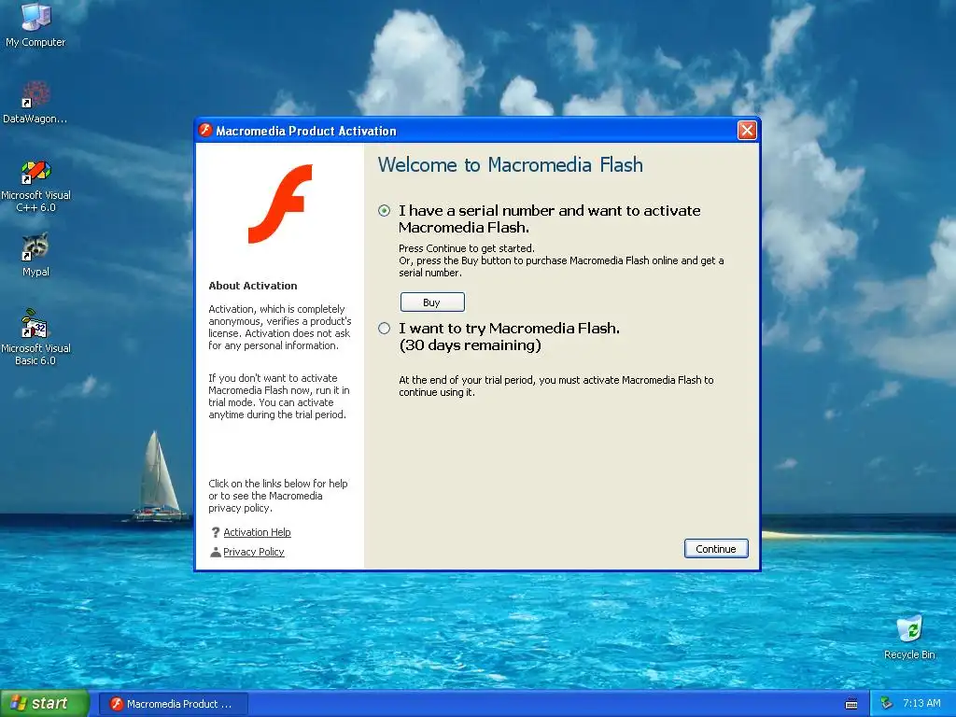The image size is (956, 717).
Task: Choose the 'I want to try Macromedia Flash' option
Action: coord(384,329)
